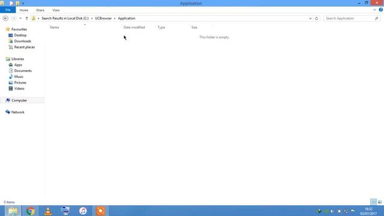Screen dimensions: 384x216
Task: Sort by Name column header
Action: point(55,28)
